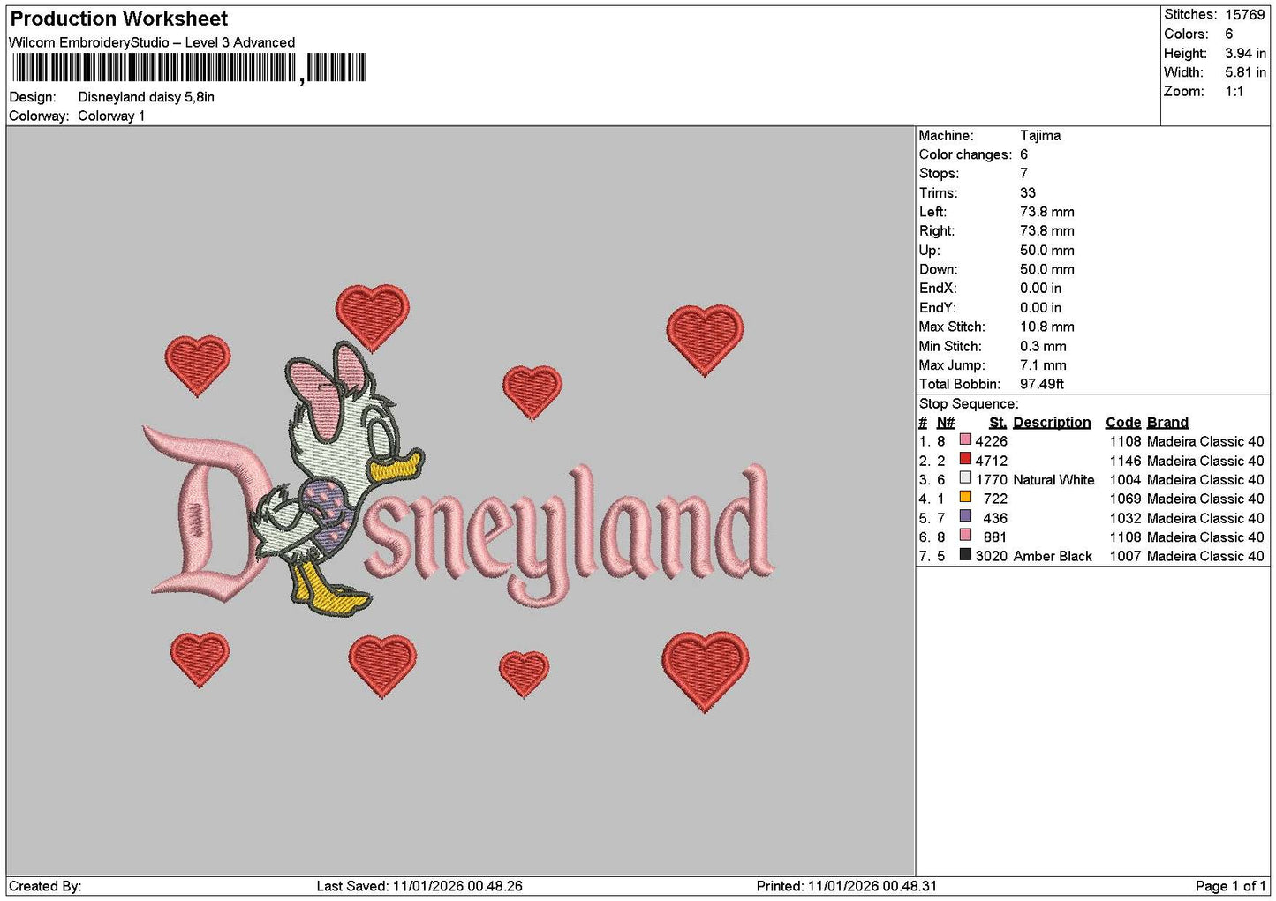Select the design name 'Disneyland daisy 5,8in'
Image resolution: width=1276 pixels, height=901 pixels.
coord(147,97)
